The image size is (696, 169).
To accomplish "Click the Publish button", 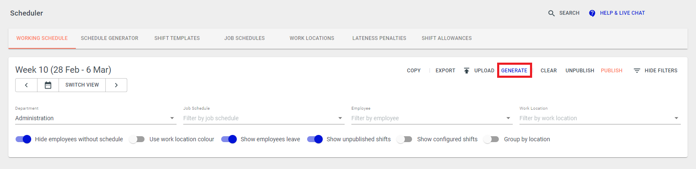I will (x=612, y=71).
